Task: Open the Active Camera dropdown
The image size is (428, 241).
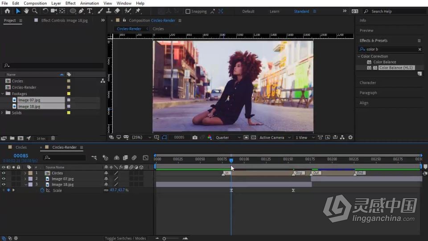Action: 275,137
